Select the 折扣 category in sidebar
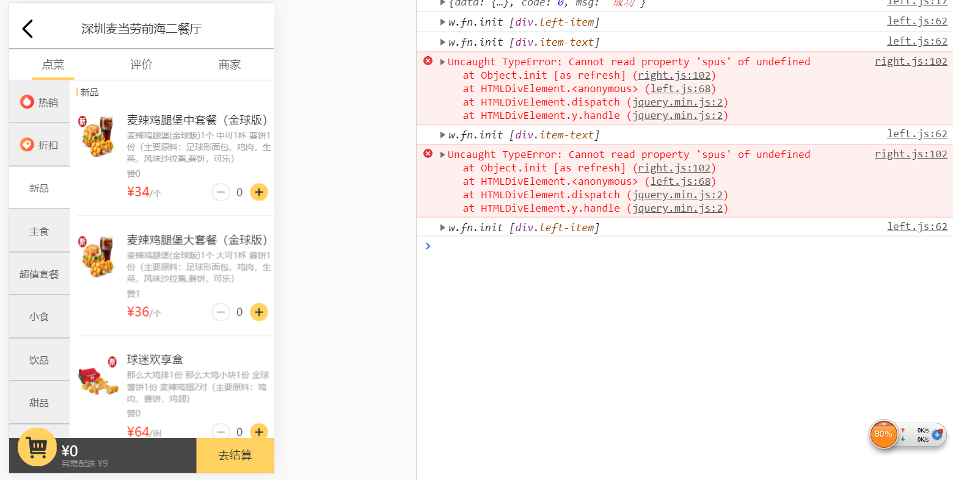Screen dimensions: 953x480 pos(39,145)
